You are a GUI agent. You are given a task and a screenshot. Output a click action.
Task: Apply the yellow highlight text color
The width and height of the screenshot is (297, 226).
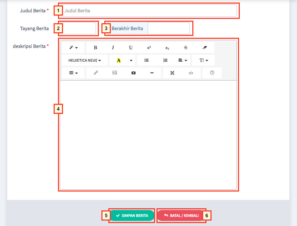[x=118, y=60]
